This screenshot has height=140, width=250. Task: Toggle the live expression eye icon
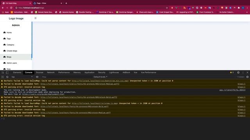(x=37, y=77)
